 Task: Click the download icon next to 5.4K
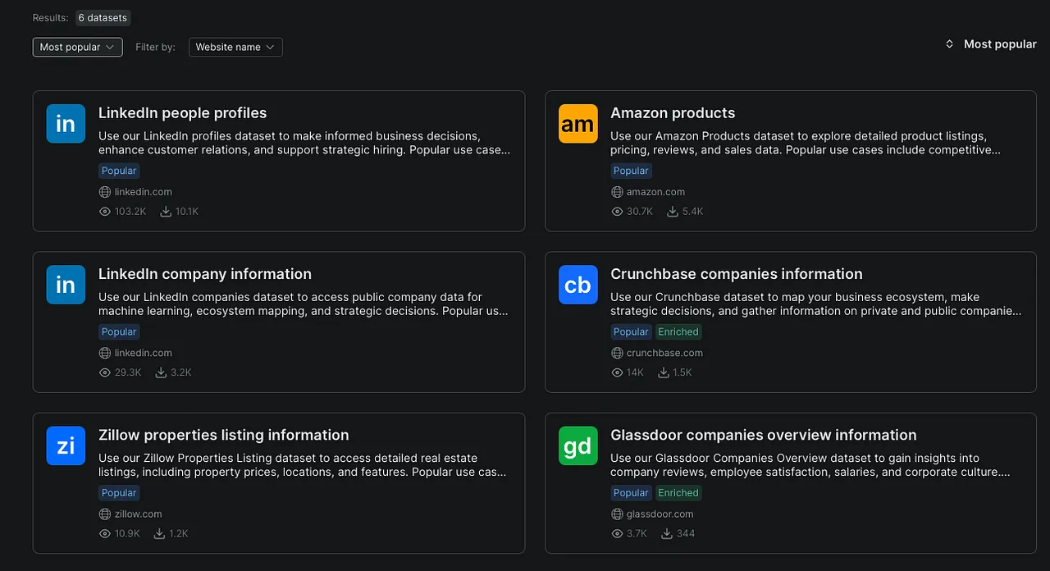(x=673, y=212)
